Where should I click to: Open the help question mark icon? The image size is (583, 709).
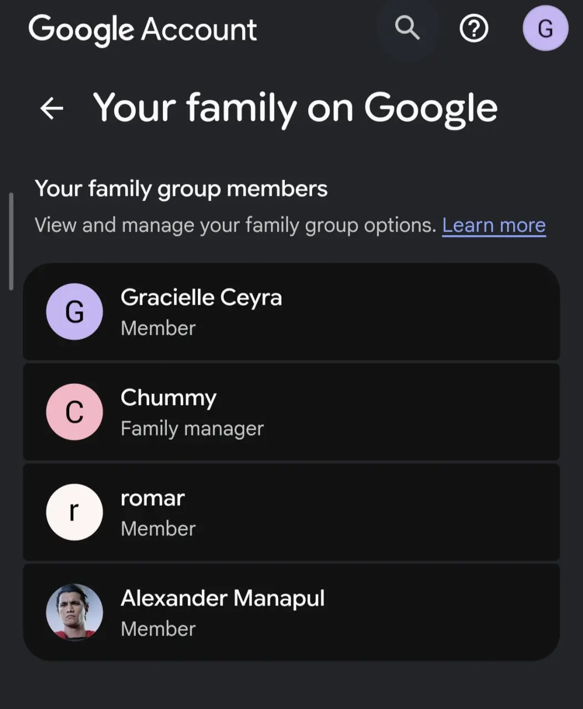[x=474, y=28]
